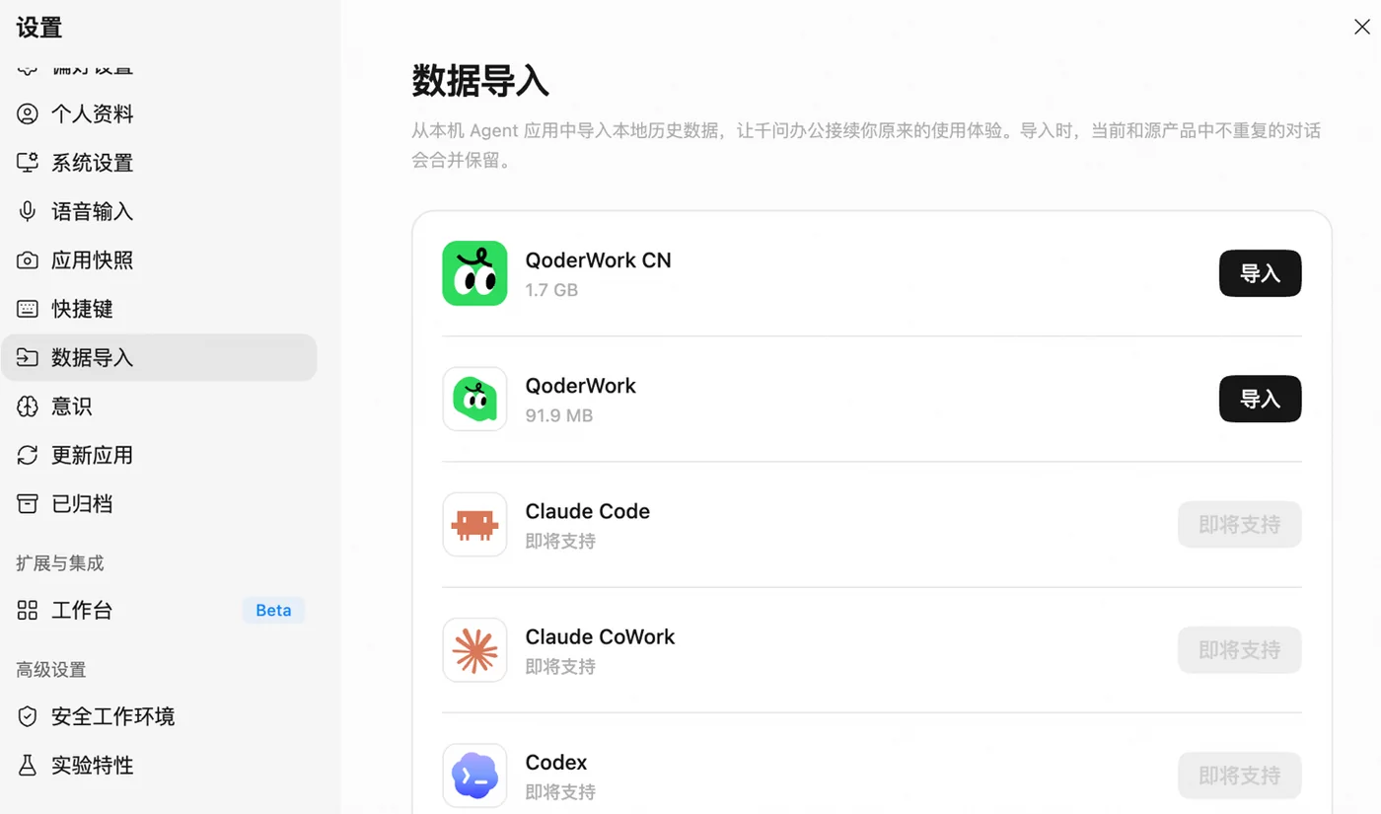Screen dimensions: 1381x814
Task: Click the "Claude Code" app name
Action: point(587,511)
